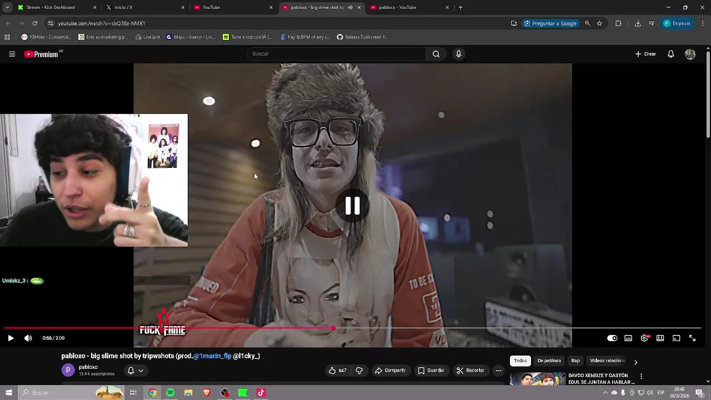Mute audio icon on playing tab
711x400 pixels.
coord(350,7)
